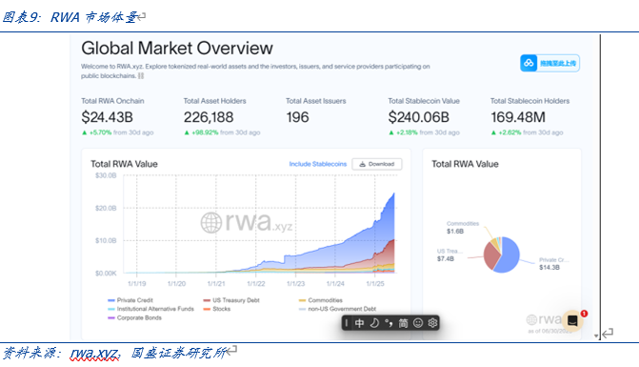639x367 pixels.
Task: Switch the simplified Chinese character icon
Action: [403, 323]
